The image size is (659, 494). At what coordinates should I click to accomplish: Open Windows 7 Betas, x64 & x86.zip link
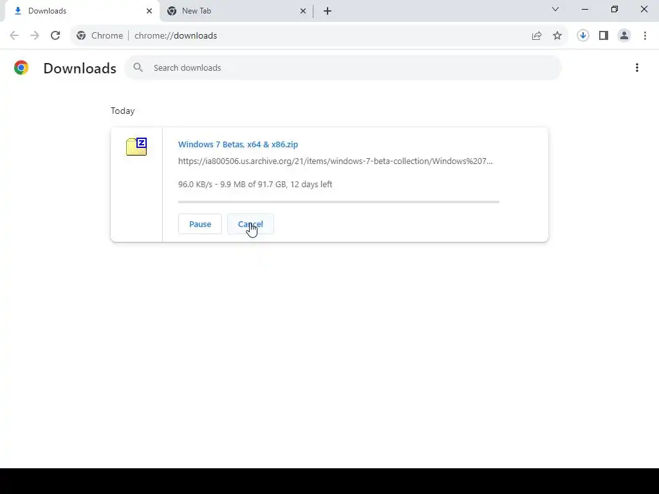point(238,145)
